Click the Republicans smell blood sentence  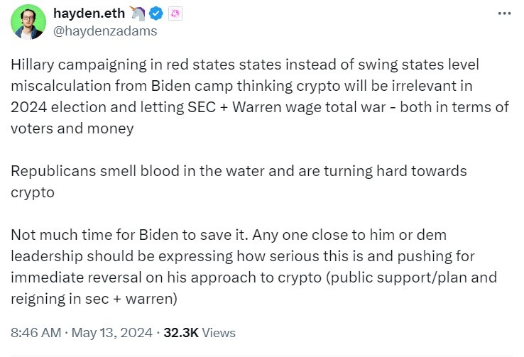pyautogui.click(x=239, y=171)
